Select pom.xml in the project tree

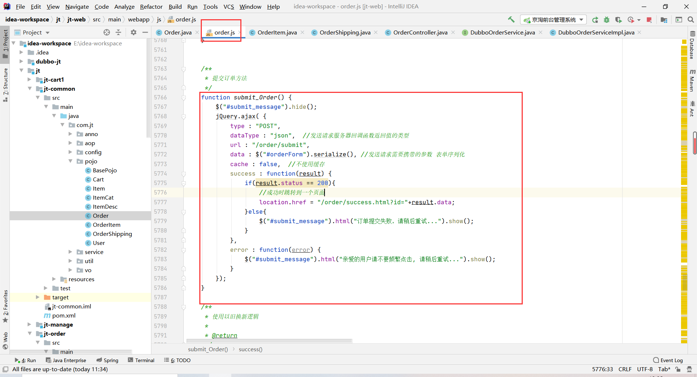click(64, 315)
